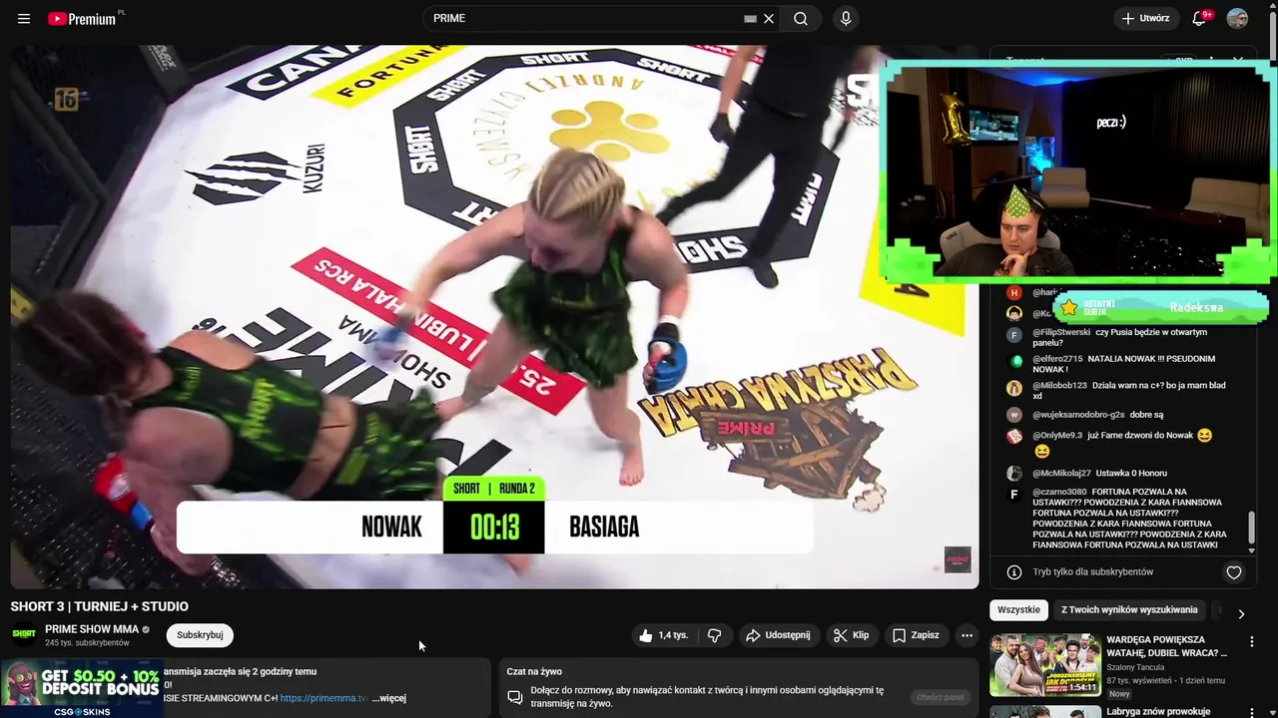Create a clip with Klip button
1278x718 pixels.
[x=852, y=635]
